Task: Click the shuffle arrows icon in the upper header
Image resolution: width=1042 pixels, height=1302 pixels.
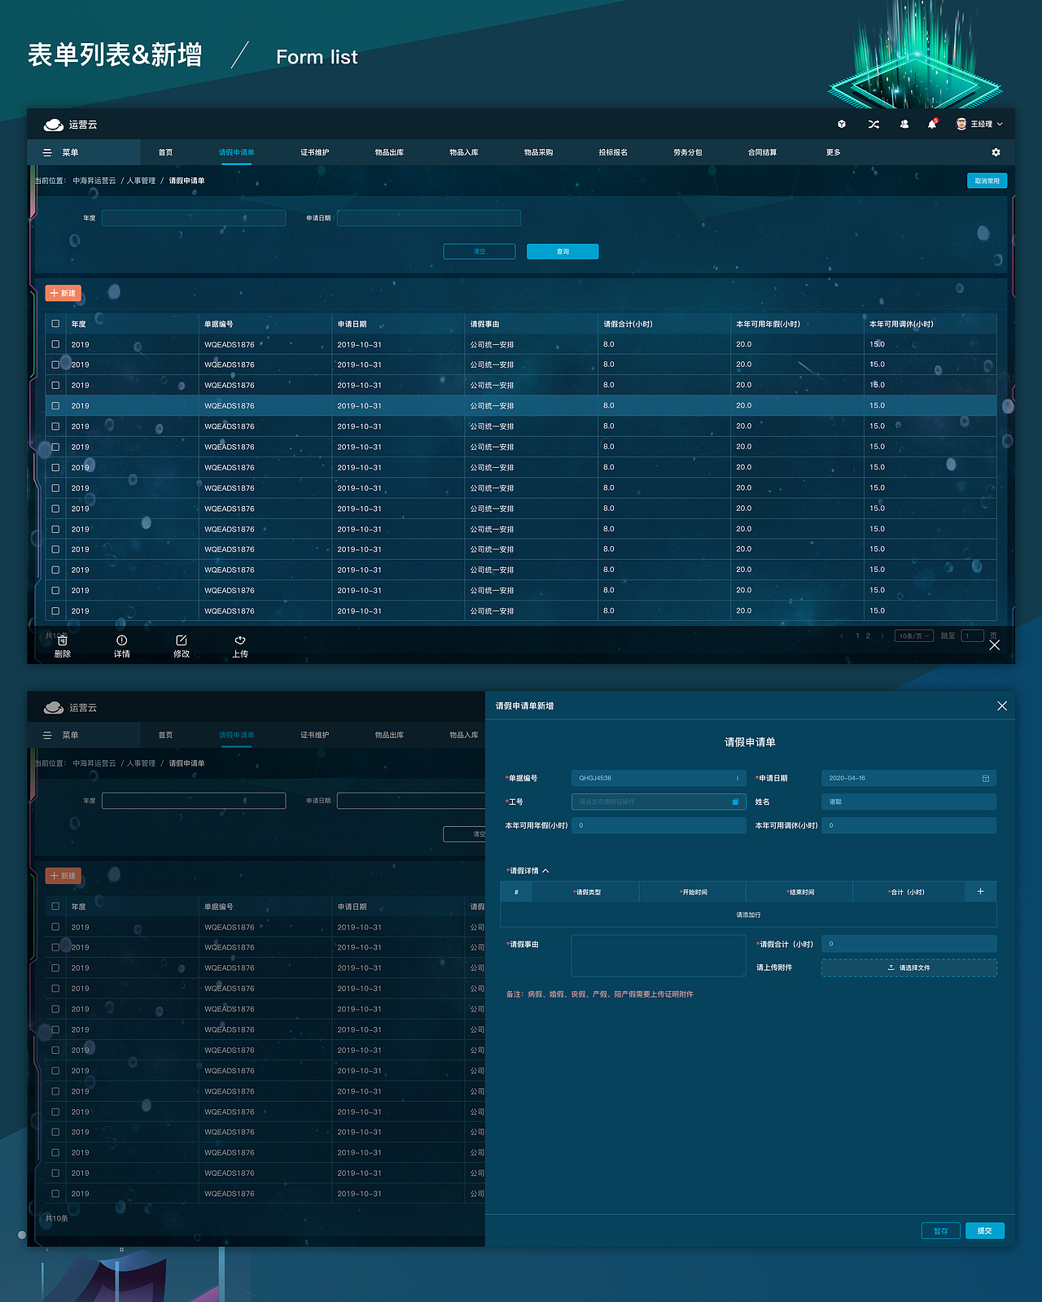Action: coord(873,125)
